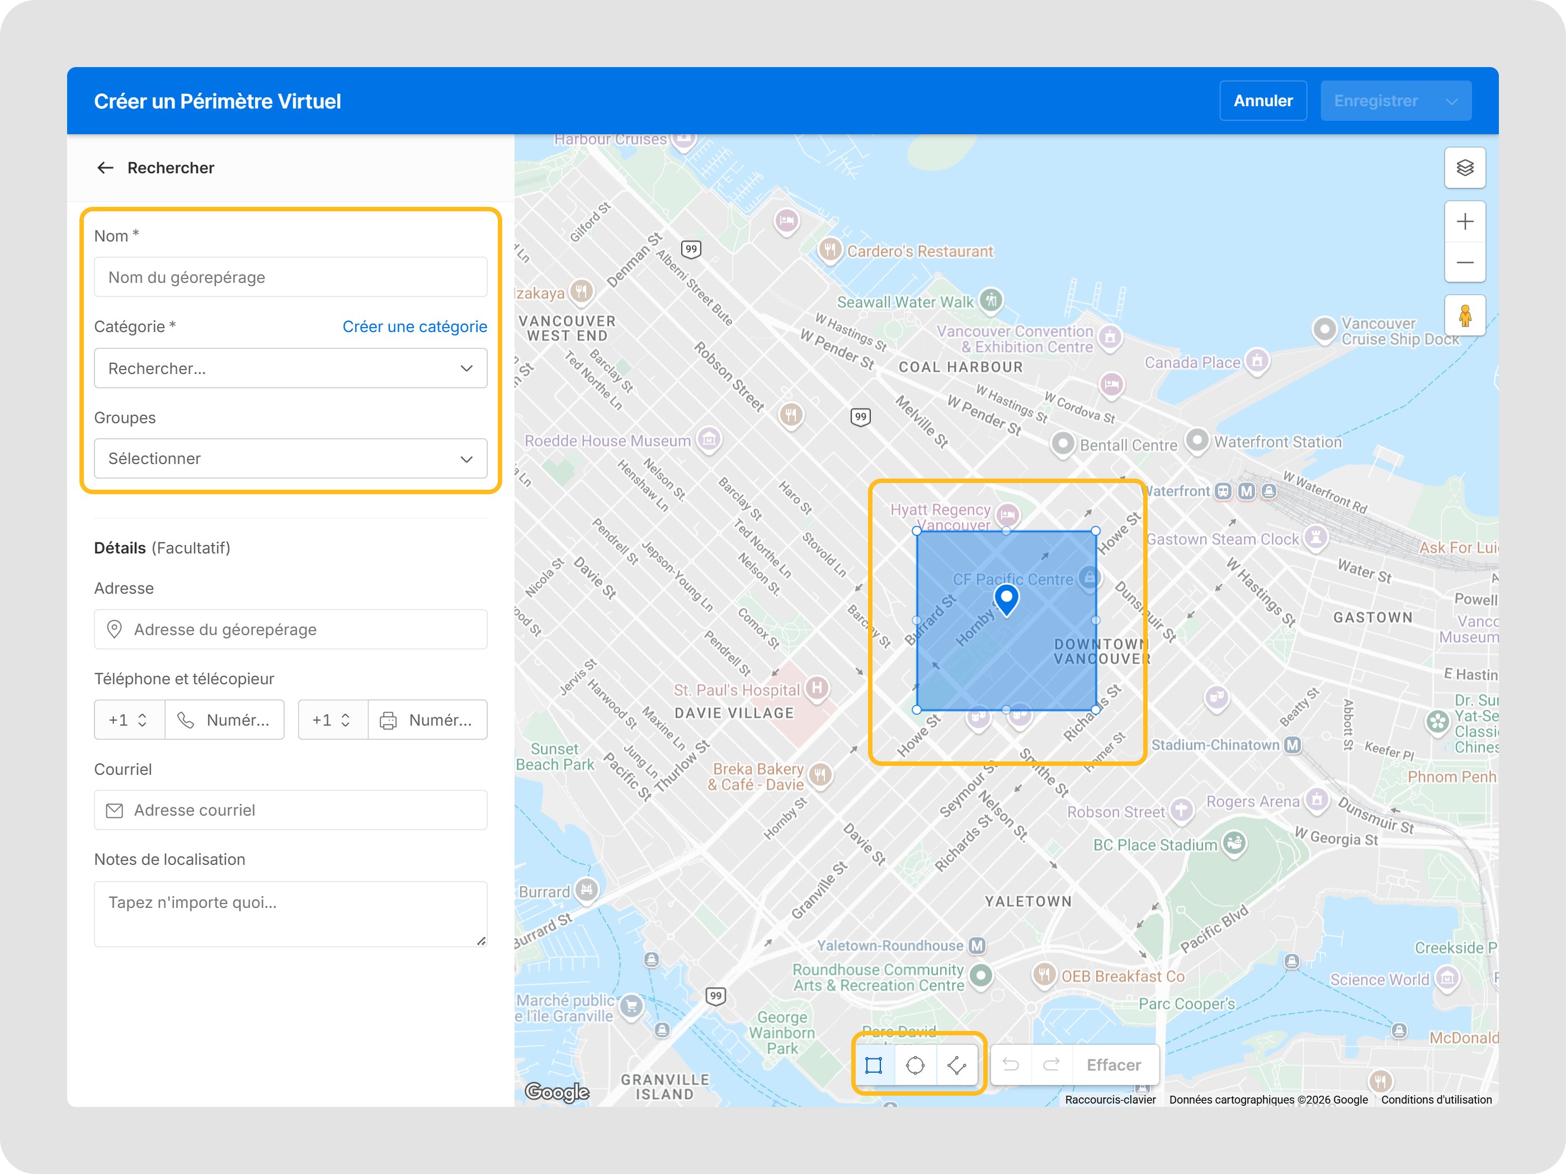Image resolution: width=1566 pixels, height=1174 pixels.
Task: Change the phone country code +1
Action: pyautogui.click(x=129, y=719)
